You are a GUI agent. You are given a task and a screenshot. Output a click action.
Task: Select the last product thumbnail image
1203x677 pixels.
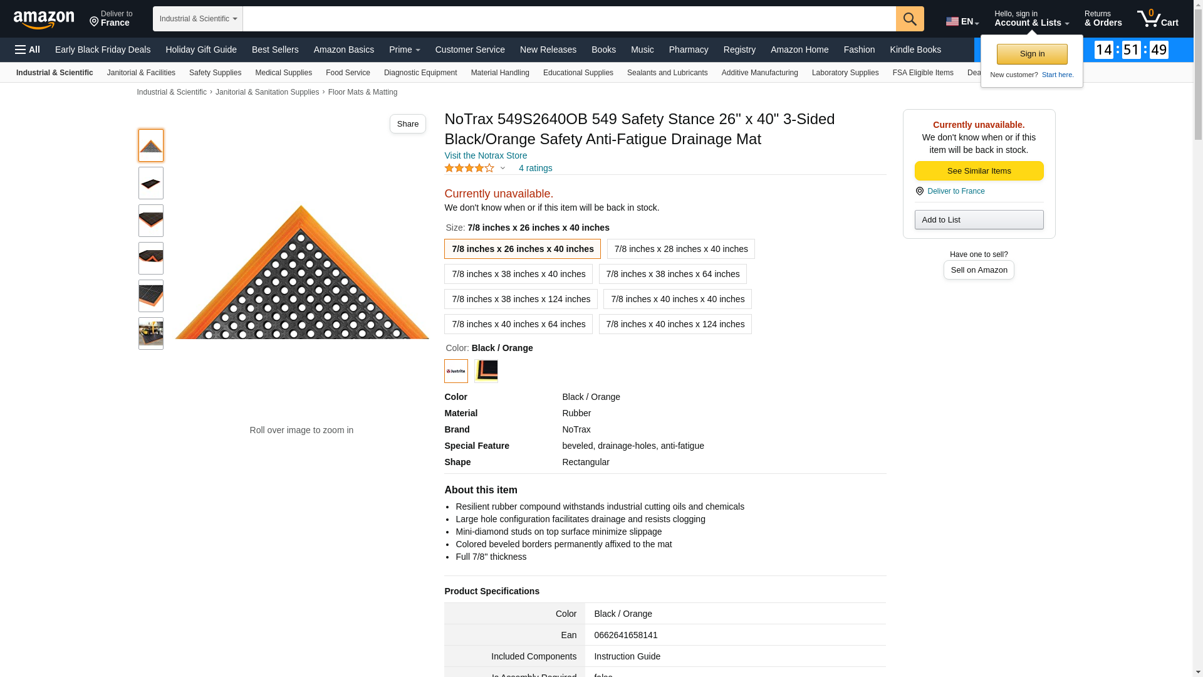[x=151, y=333]
